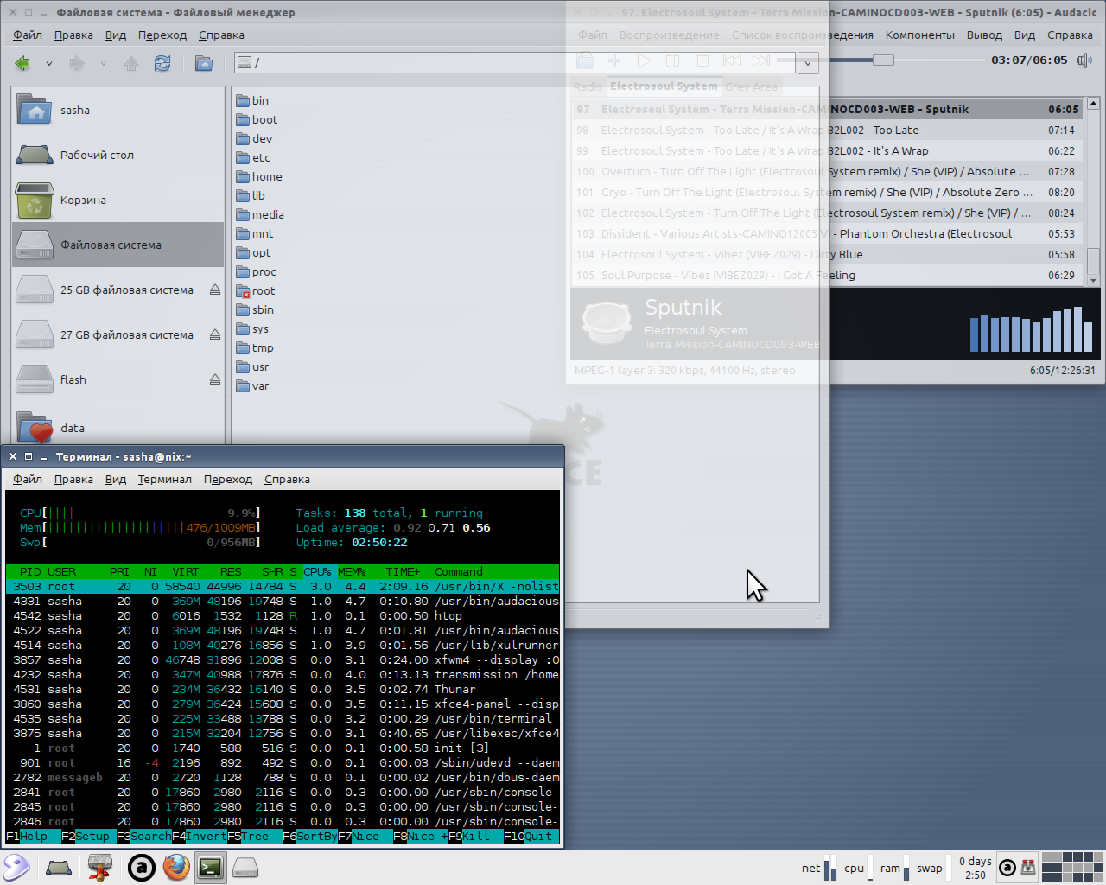Open the location bar dropdown in Thunar

coord(808,63)
